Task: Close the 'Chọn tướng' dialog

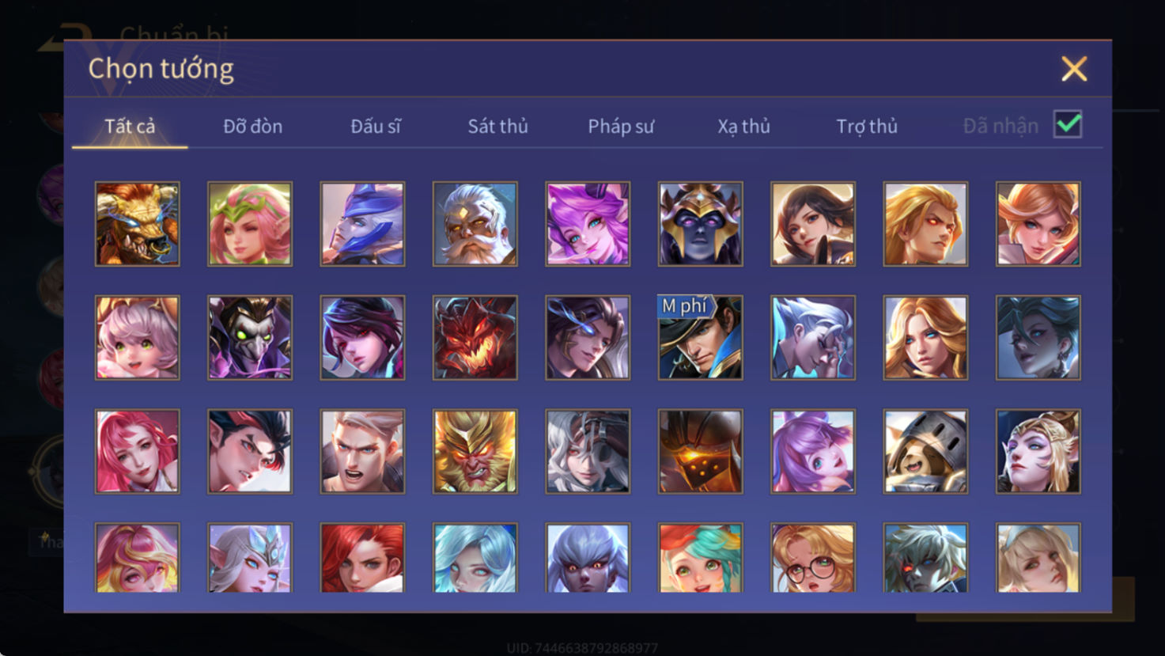Action: pos(1074,69)
